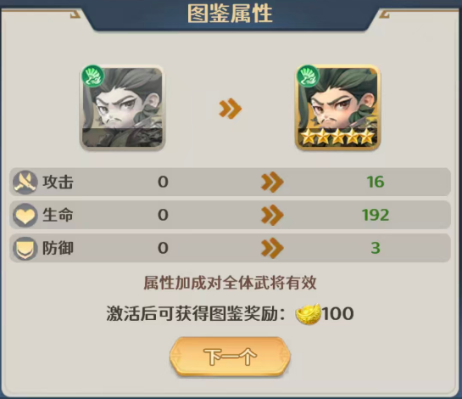Click the green faction badge on gold portrait

point(309,76)
